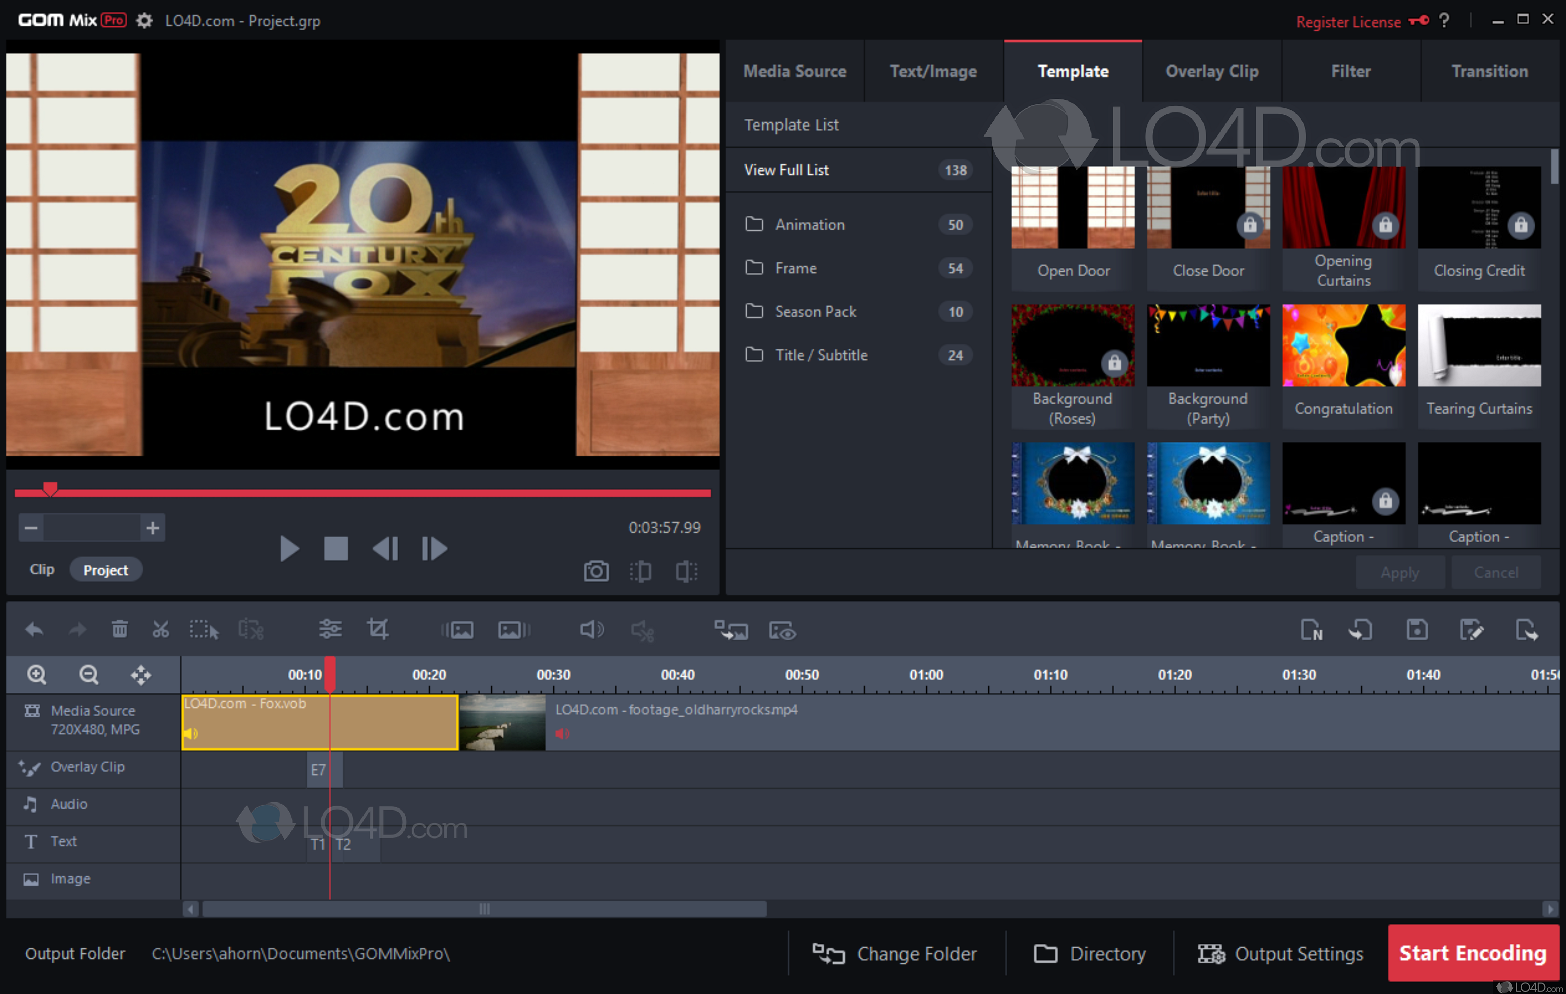Toggle audio on footage_oldharryrocks clip

(x=563, y=733)
